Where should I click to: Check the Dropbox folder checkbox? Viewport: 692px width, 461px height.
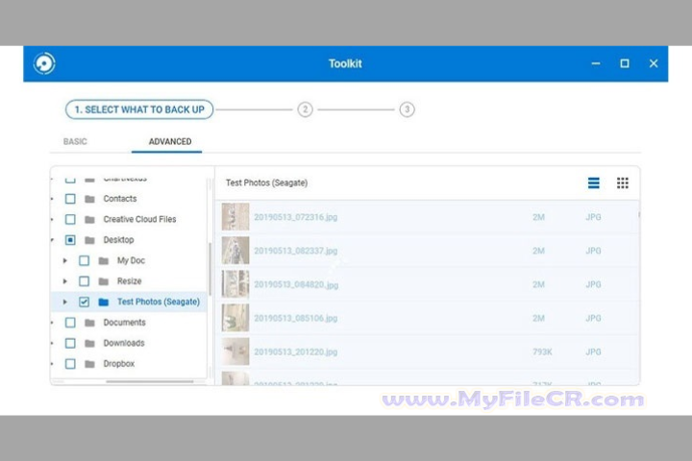[70, 364]
